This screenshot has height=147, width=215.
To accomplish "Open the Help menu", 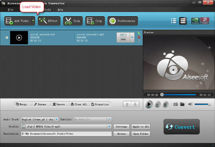I will tap(60, 10).
